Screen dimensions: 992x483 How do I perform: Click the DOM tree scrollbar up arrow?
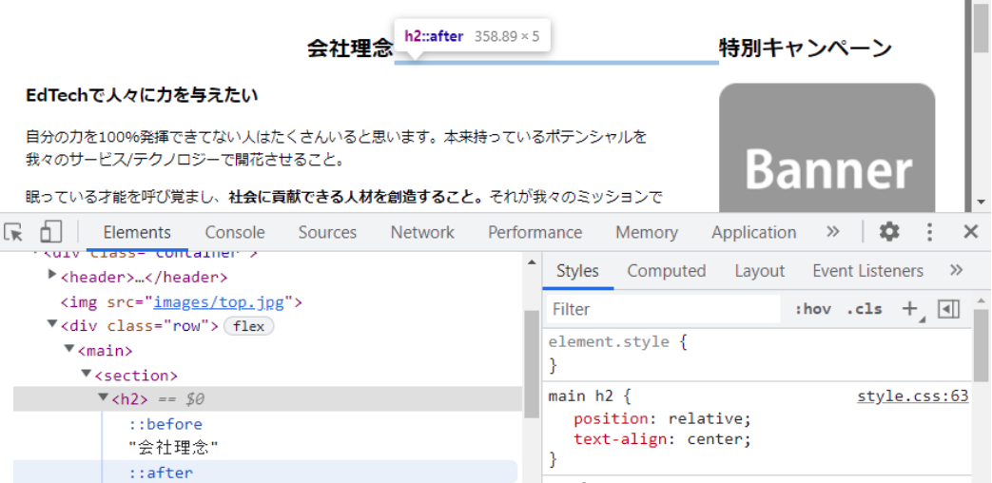[532, 261]
